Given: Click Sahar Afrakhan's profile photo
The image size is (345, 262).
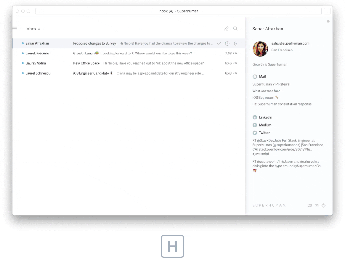Looking at the screenshot, I should tap(260, 49).
